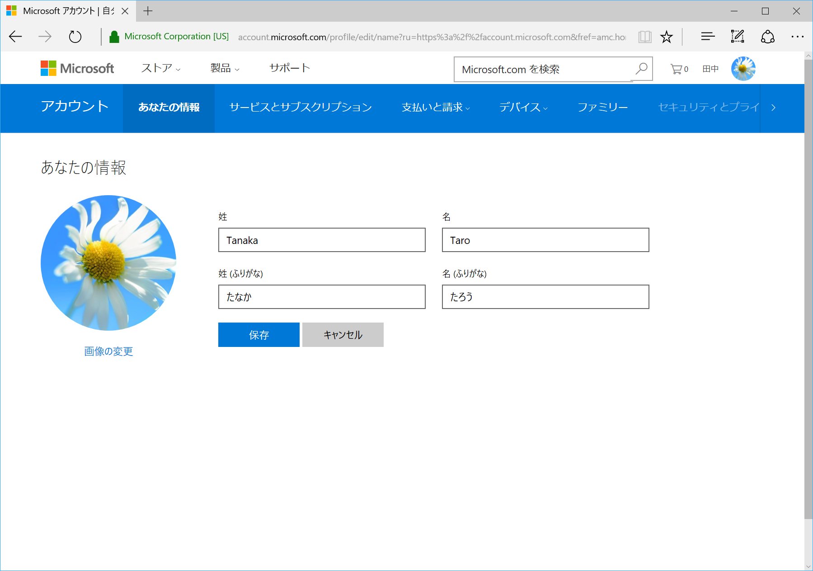Run a search with the magnifier icon

pos(641,69)
